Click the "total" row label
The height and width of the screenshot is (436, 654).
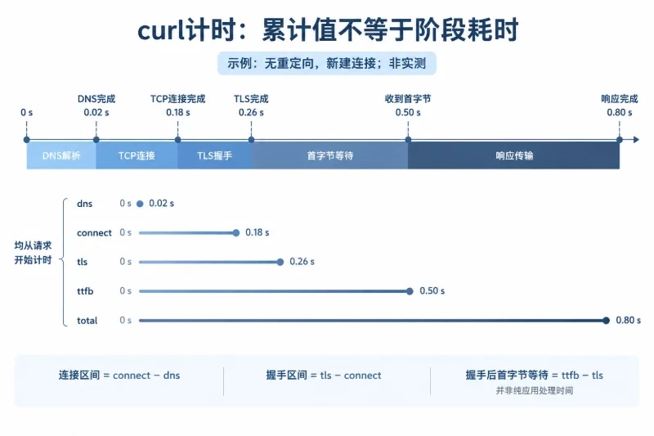[87, 321]
